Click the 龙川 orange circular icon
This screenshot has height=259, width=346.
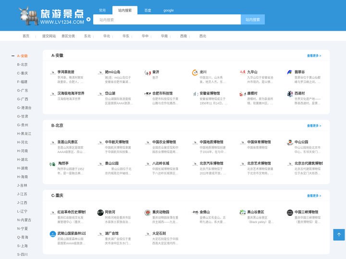coord(195,72)
